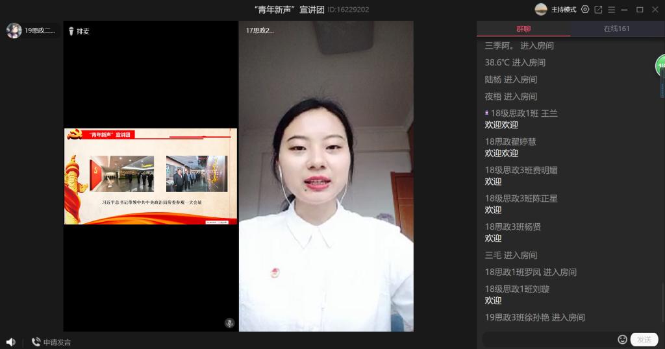Select the presentation slide video tile
The width and height of the screenshot is (665, 349).
point(151,176)
